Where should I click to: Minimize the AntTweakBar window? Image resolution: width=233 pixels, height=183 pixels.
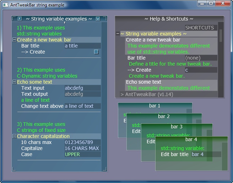point(202,3)
